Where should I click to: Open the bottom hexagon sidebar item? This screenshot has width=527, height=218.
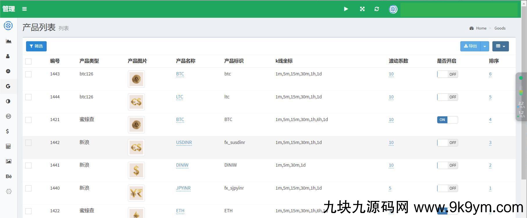pyautogui.click(x=9, y=191)
